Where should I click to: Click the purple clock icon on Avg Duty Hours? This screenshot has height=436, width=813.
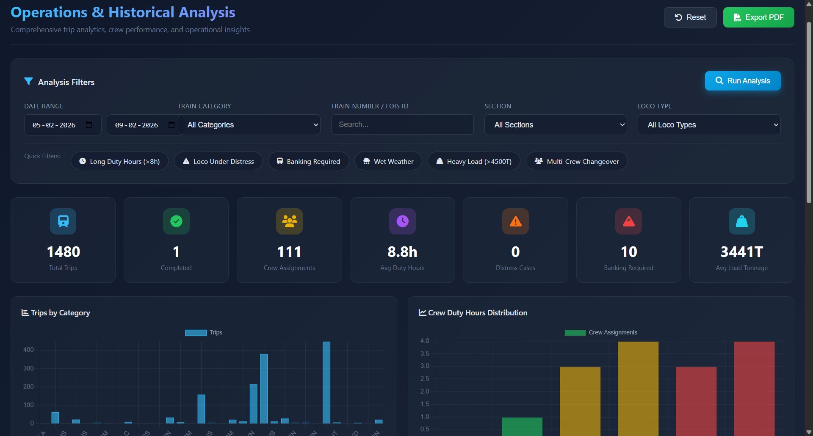[402, 221]
